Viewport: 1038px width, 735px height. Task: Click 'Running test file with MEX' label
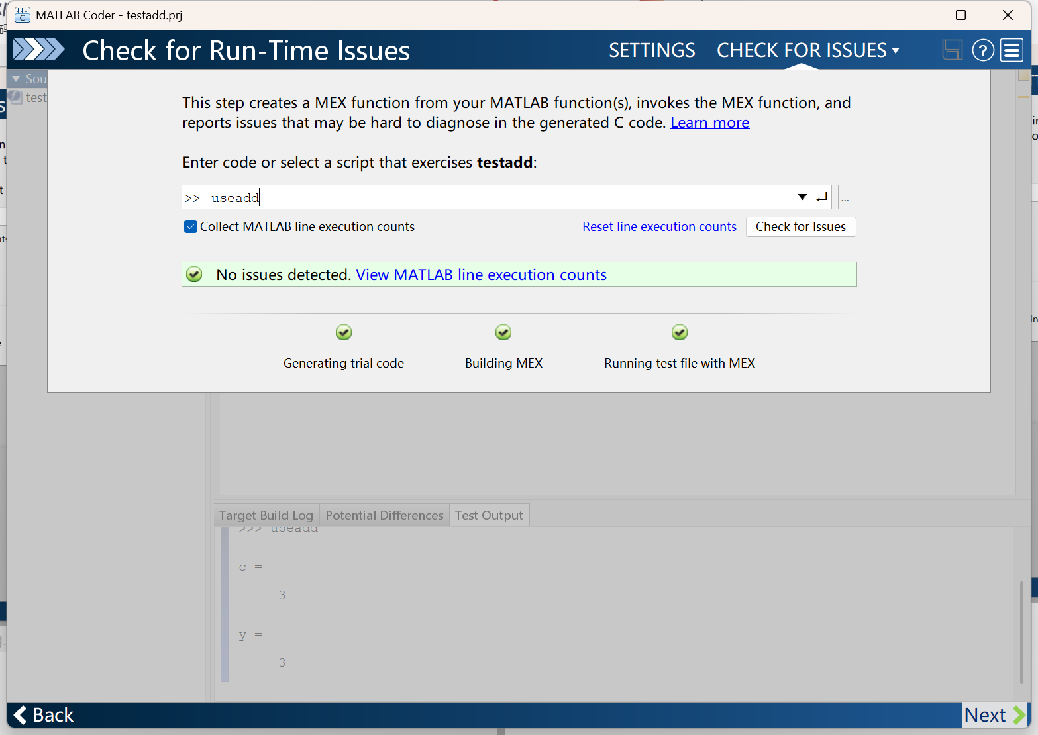[680, 363]
